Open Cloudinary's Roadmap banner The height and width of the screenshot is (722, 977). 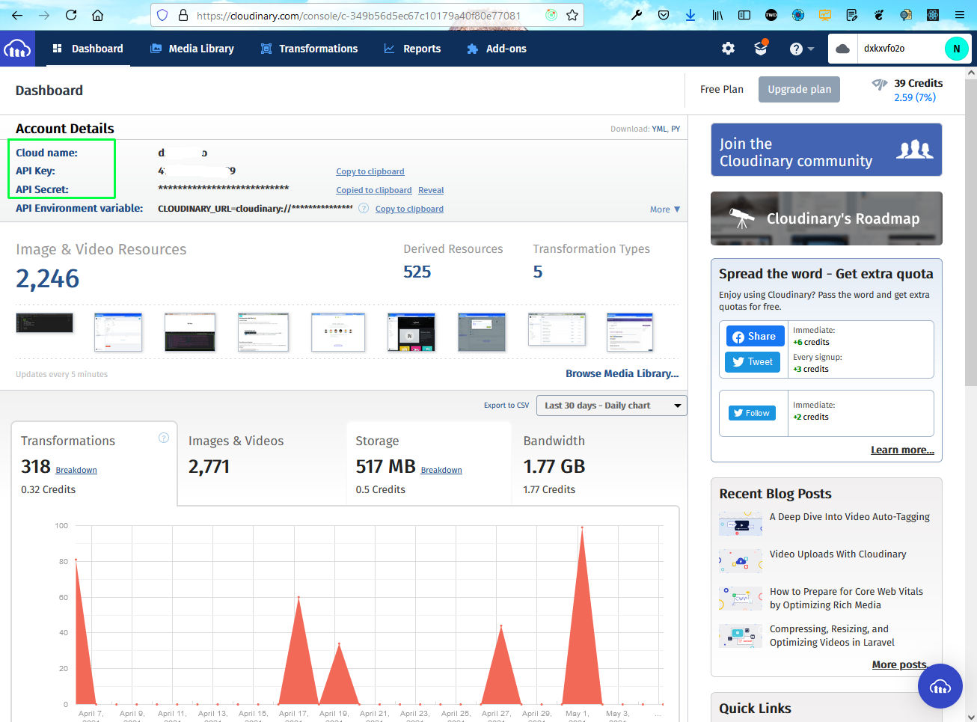click(x=826, y=218)
